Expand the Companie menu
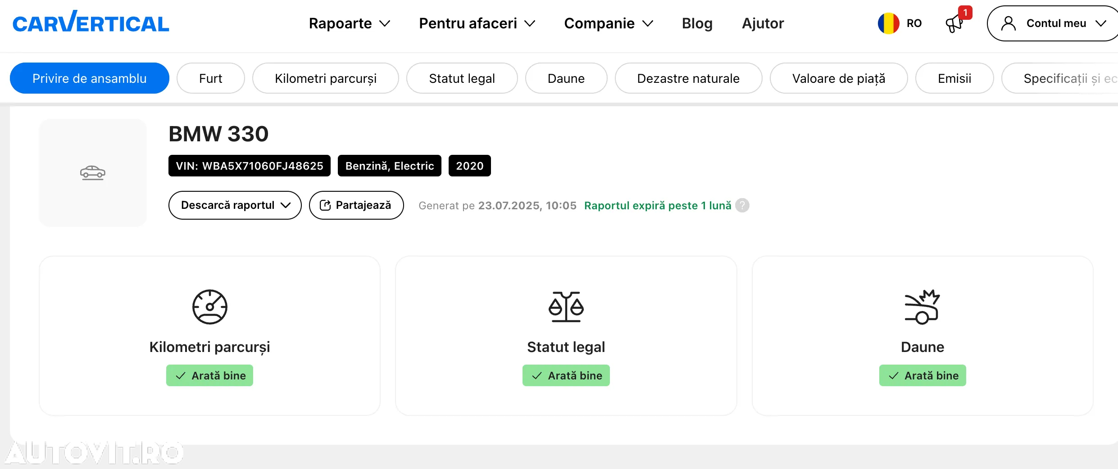Screen dimensions: 1118x469 coord(609,23)
